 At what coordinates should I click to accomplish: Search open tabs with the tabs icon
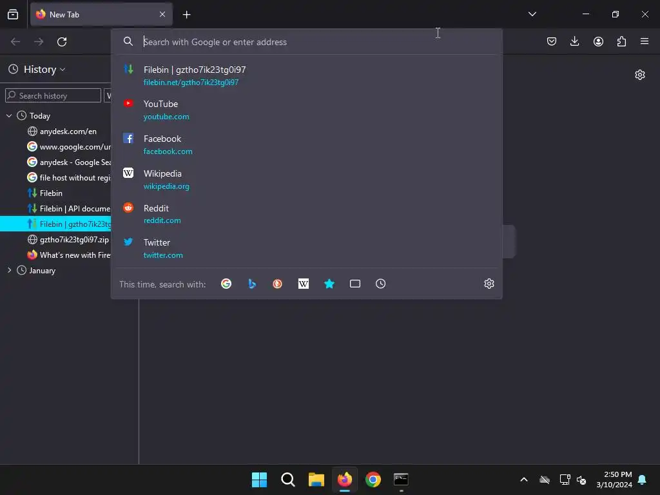[x=355, y=284]
